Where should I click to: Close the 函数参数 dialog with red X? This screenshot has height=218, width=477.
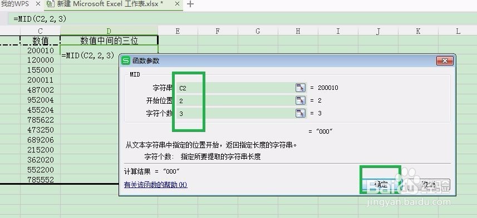coord(445,60)
